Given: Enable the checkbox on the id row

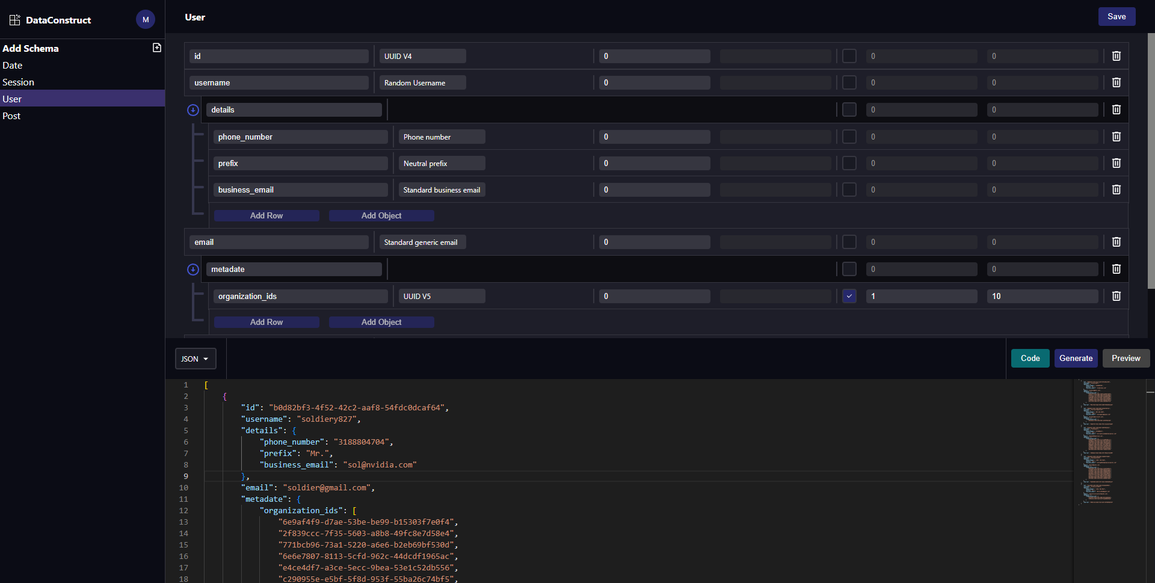Looking at the screenshot, I should tap(849, 56).
